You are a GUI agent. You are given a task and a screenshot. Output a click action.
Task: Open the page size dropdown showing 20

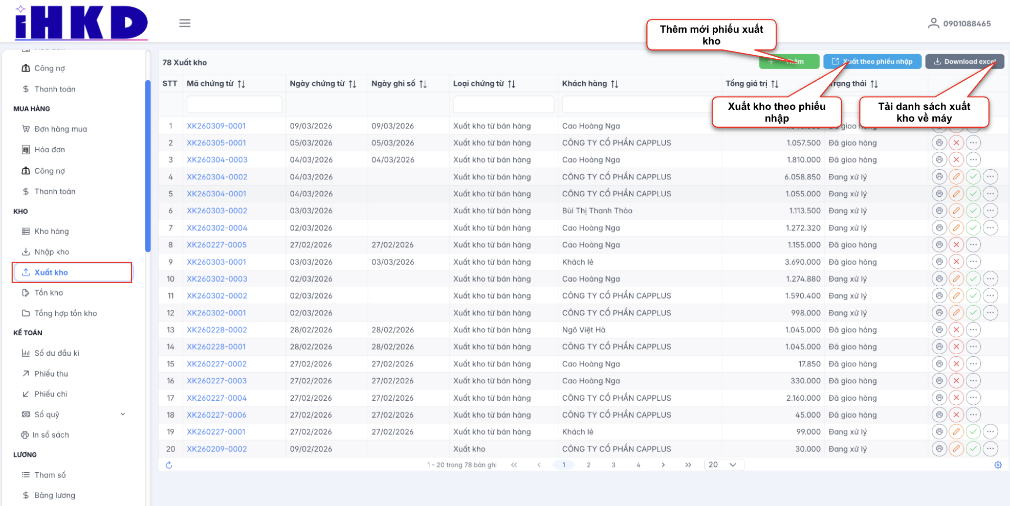click(723, 465)
